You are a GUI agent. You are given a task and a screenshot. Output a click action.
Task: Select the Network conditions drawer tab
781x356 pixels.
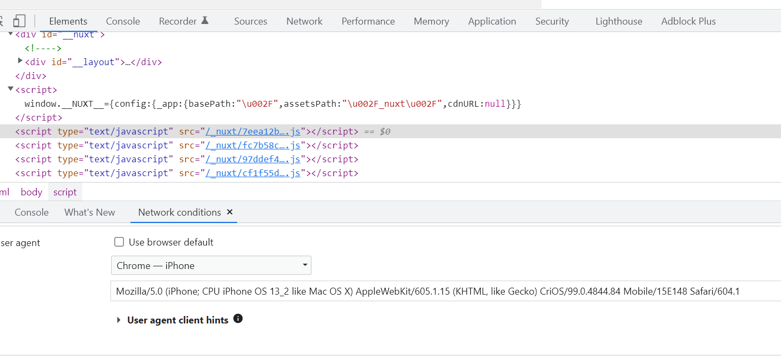point(179,212)
